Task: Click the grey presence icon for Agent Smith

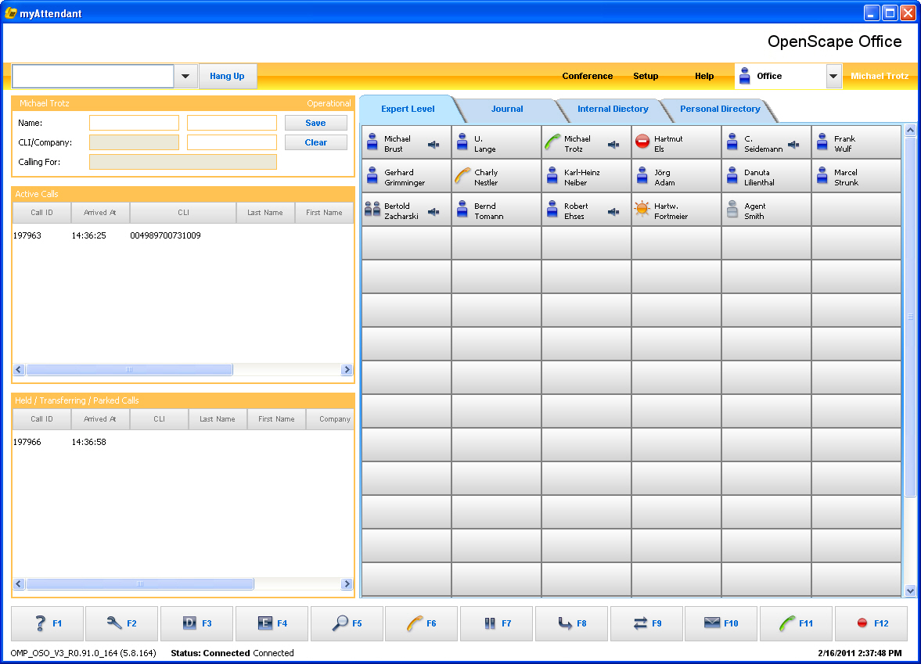Action: point(732,209)
